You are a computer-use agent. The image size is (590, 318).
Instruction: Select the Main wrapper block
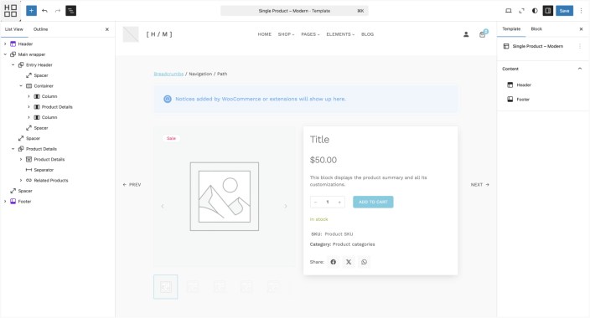coord(32,54)
